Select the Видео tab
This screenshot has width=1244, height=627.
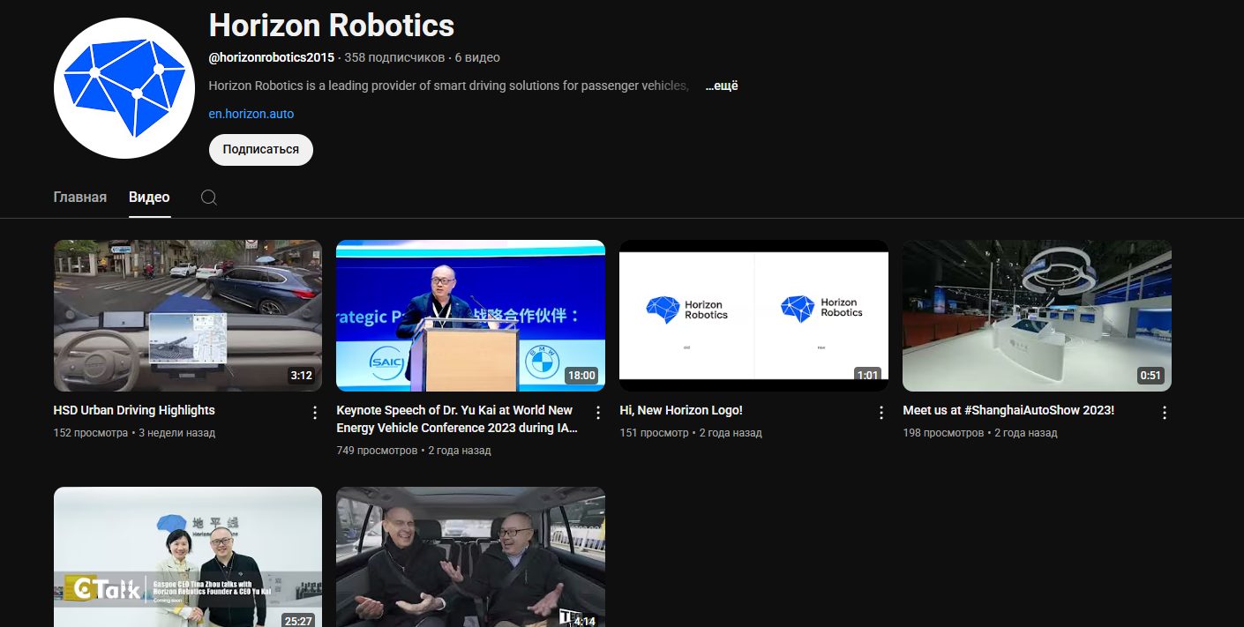click(x=149, y=198)
